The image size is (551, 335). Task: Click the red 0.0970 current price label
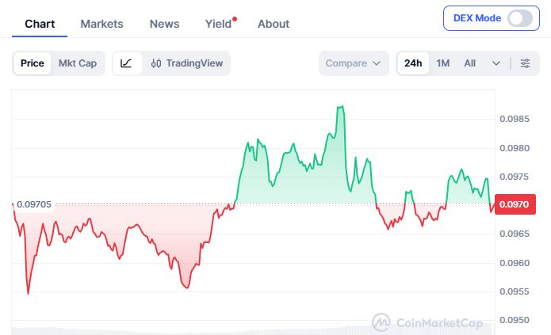click(x=515, y=204)
